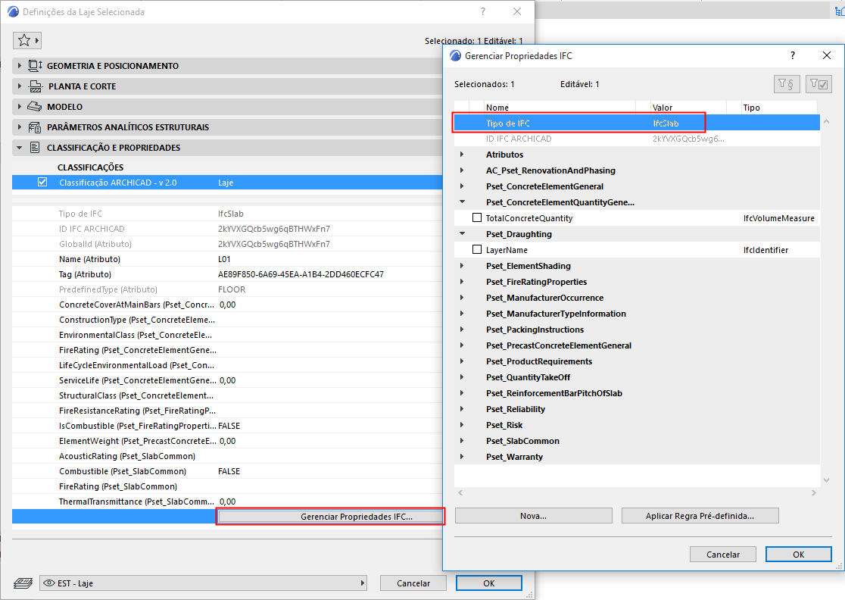Expand Pset_ProductRequirements group

(x=462, y=361)
